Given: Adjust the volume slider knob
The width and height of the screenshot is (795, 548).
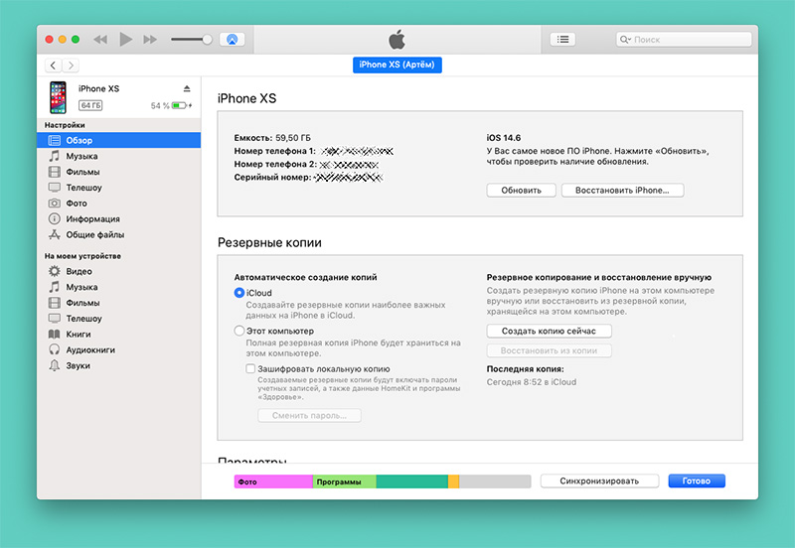Looking at the screenshot, I should [x=207, y=40].
